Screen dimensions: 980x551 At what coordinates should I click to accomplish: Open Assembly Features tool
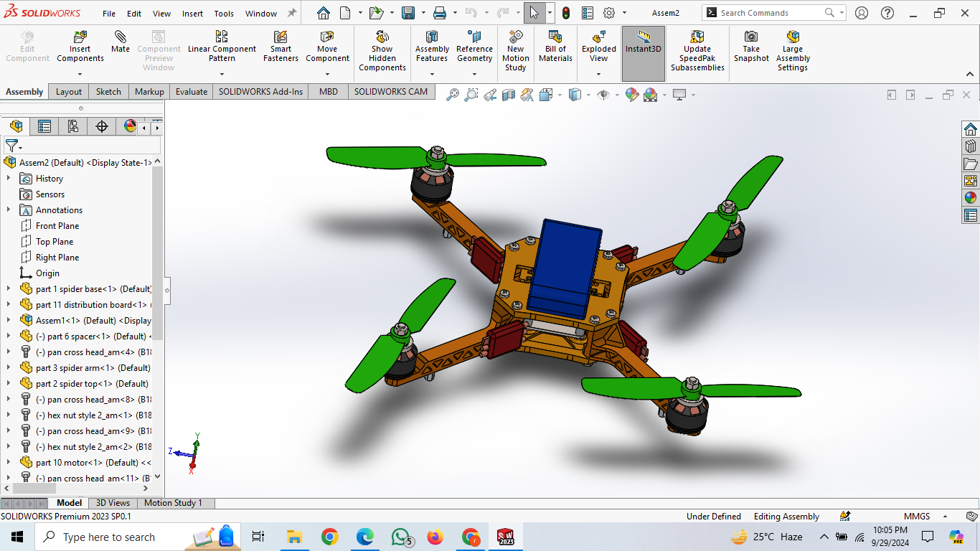coord(432,46)
